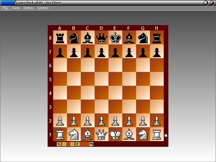Viewport: 216px width, 162px height.
Task: Click the empty C3 square
Action: pos(88,106)
